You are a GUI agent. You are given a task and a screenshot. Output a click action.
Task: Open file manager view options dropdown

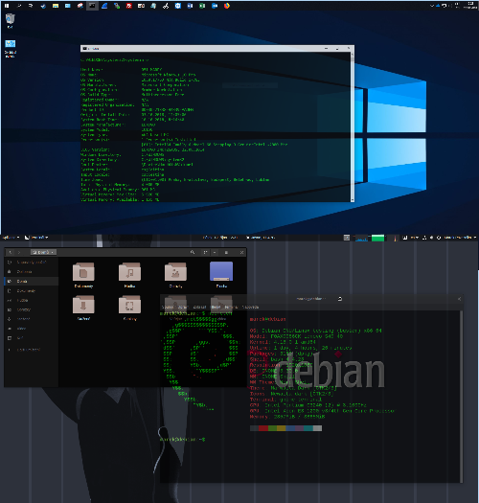pos(215,253)
